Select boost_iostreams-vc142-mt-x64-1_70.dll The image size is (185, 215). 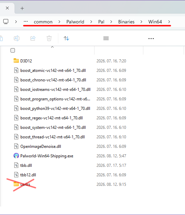click(55, 90)
